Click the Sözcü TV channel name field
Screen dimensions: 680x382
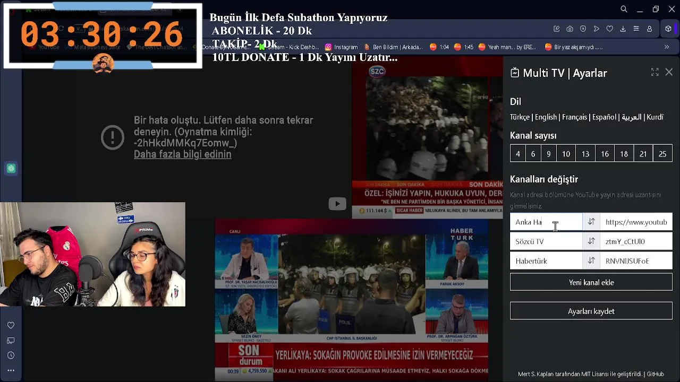click(546, 241)
